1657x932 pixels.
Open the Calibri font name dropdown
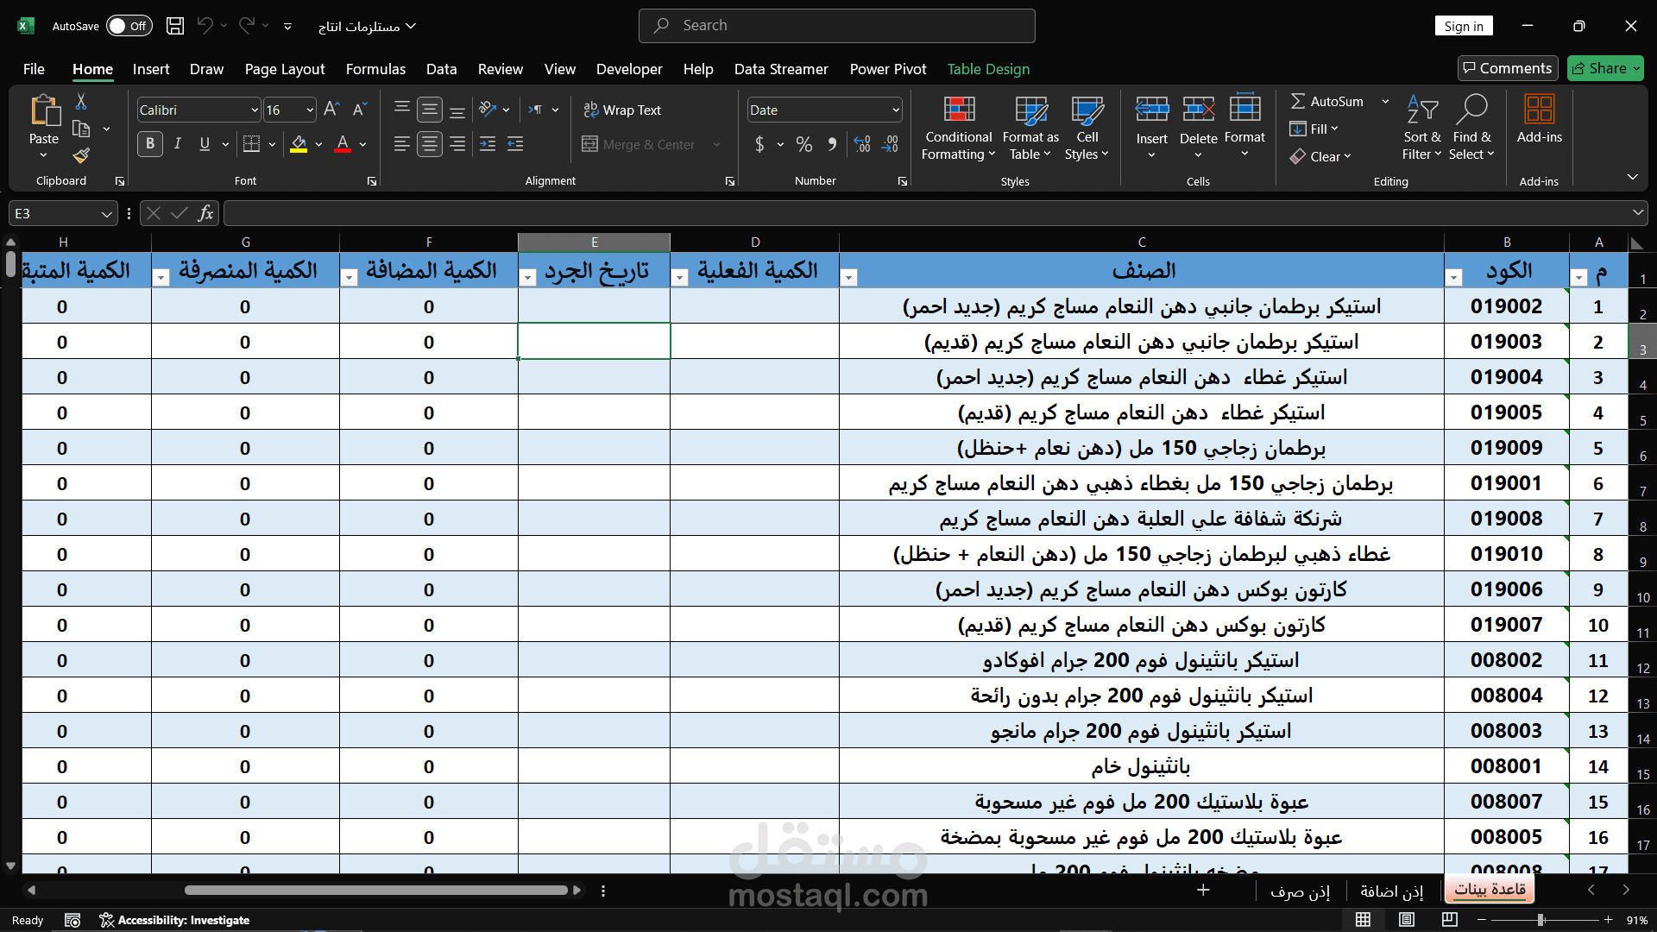tap(255, 110)
